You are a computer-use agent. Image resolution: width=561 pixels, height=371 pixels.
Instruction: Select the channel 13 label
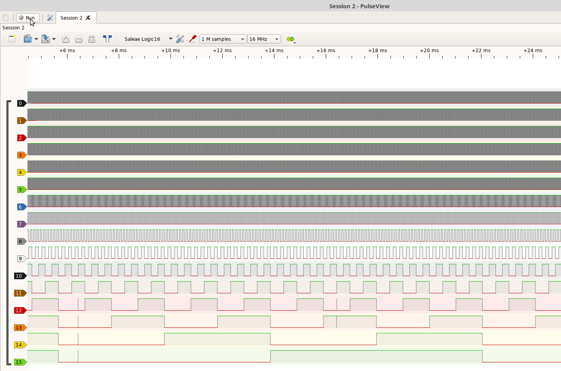[20, 327]
